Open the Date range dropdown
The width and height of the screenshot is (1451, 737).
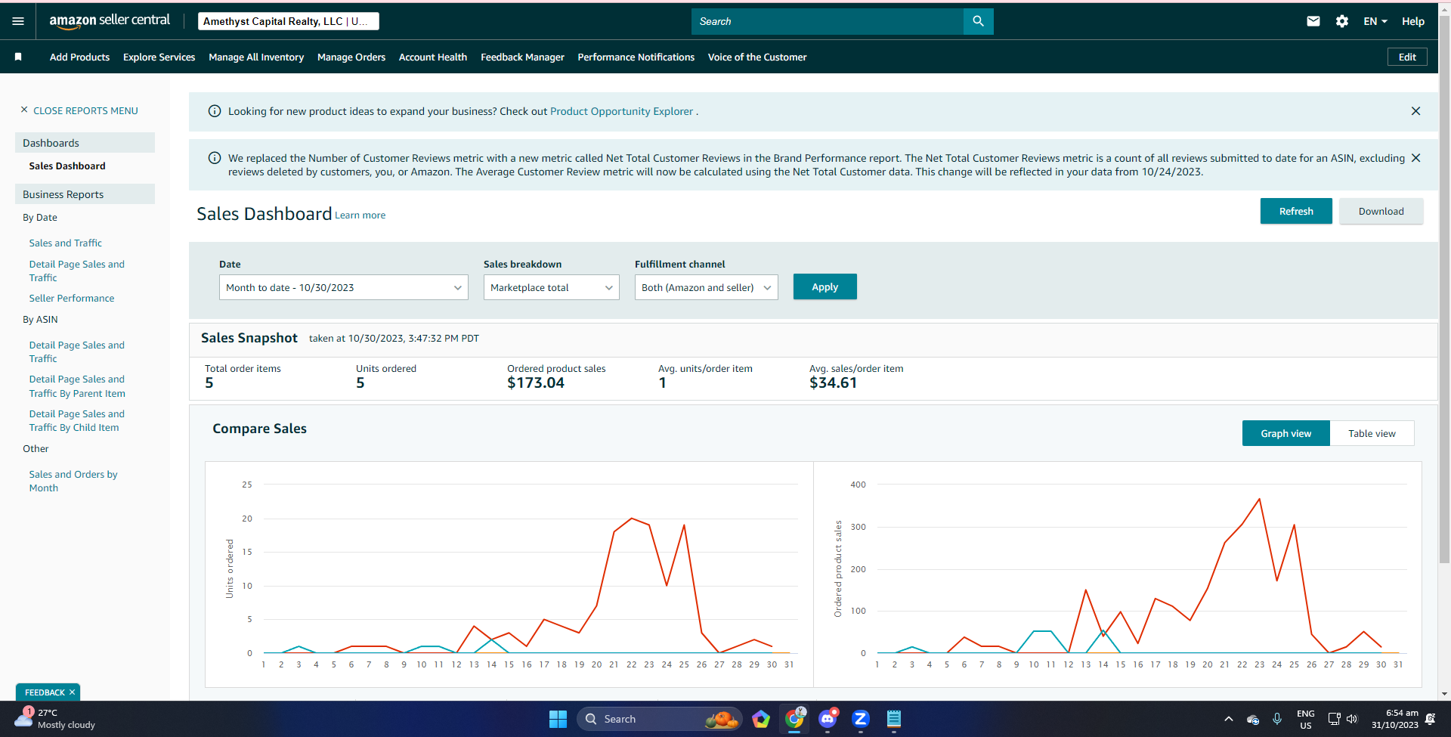(344, 287)
